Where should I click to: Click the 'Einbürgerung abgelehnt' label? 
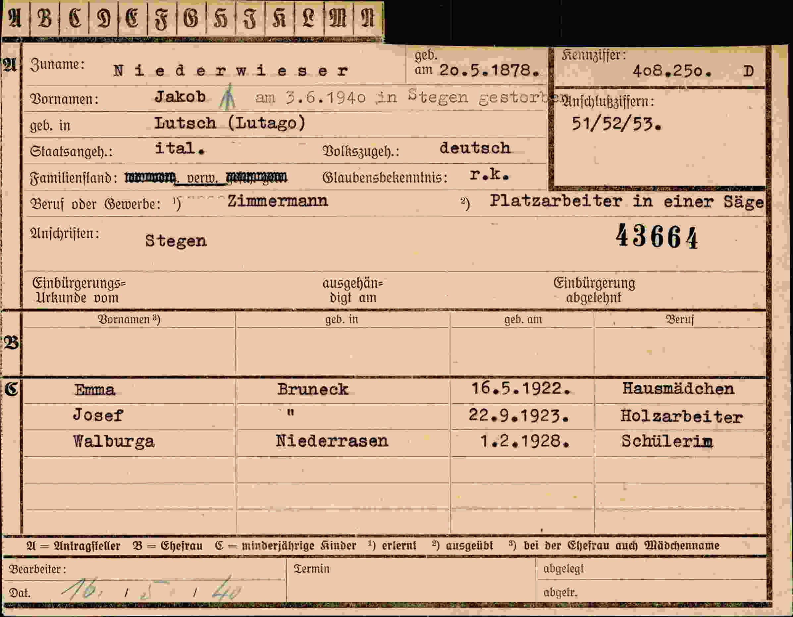[594, 290]
